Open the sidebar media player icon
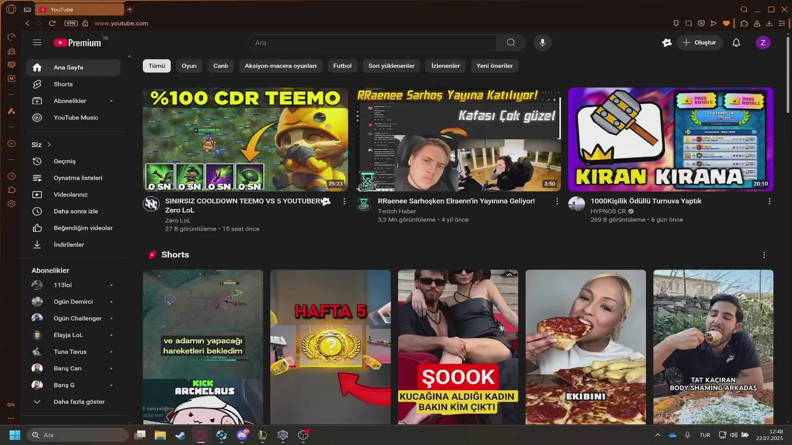 11,143
